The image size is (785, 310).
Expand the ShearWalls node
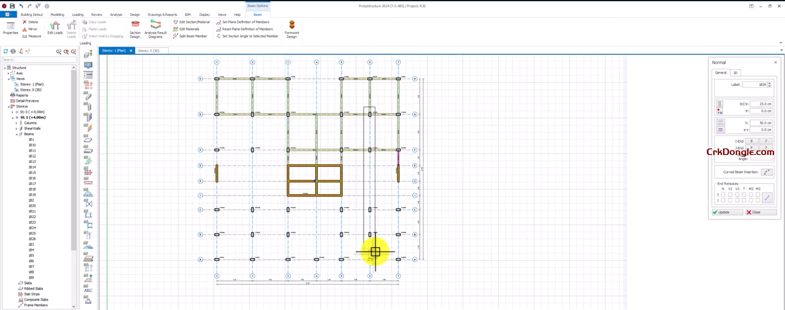16,128
